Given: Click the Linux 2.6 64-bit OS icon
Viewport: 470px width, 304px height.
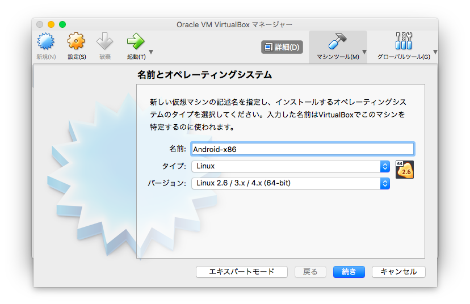Looking at the screenshot, I should pos(405,170).
